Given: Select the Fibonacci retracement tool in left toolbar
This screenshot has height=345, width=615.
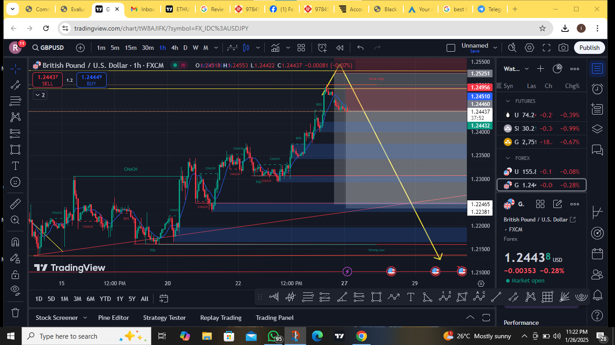Looking at the screenshot, I should 15,101.
